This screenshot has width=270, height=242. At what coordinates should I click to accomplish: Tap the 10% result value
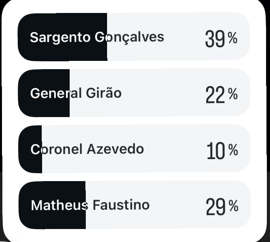[216, 151]
